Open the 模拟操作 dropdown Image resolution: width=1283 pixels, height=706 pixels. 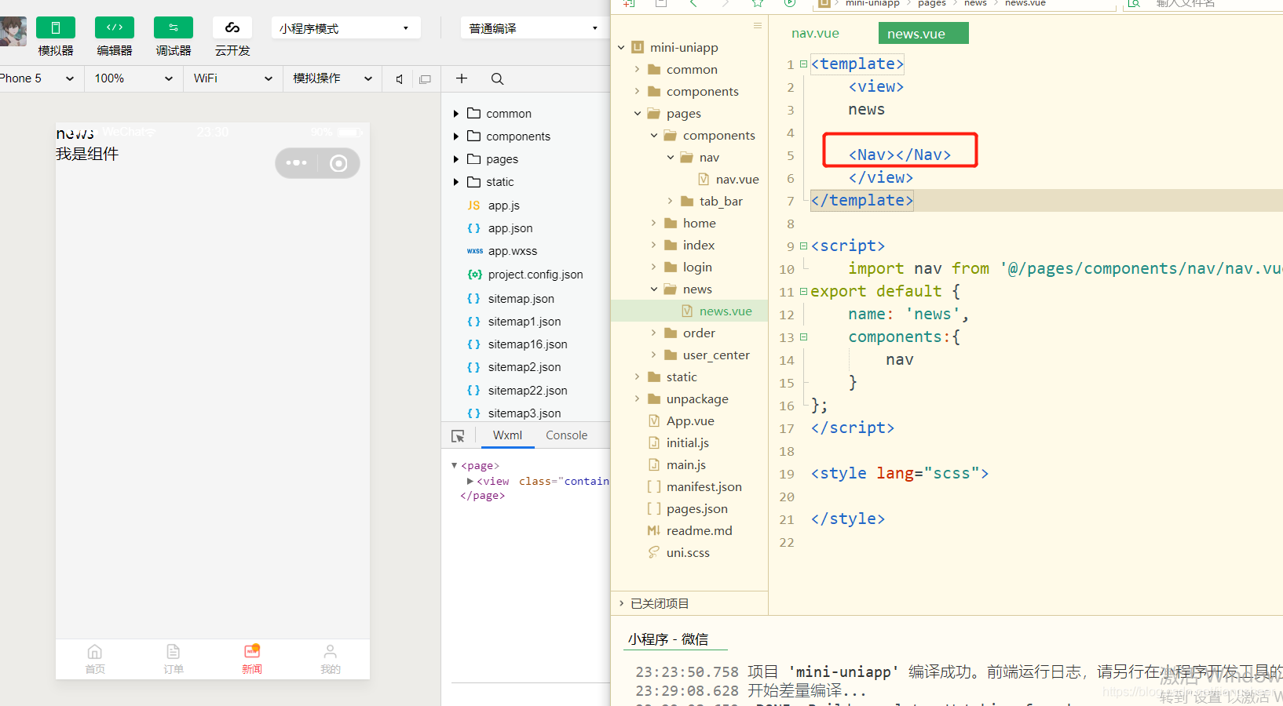pos(332,78)
